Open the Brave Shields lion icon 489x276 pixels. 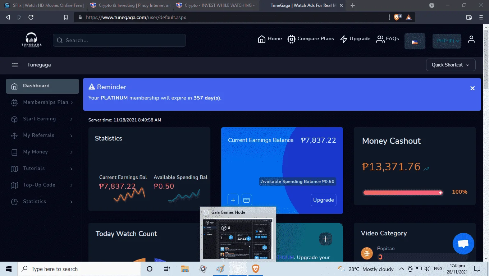(x=397, y=17)
